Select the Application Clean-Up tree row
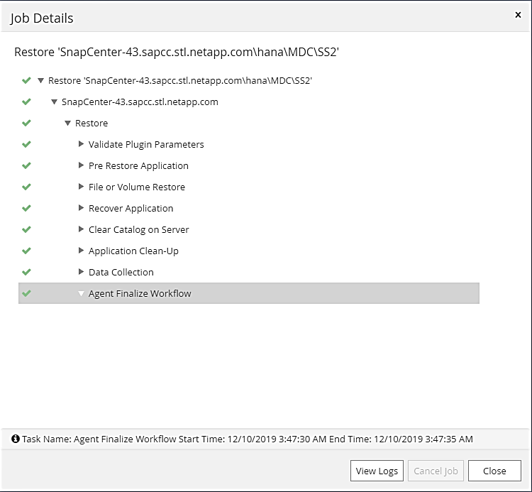 click(x=133, y=251)
